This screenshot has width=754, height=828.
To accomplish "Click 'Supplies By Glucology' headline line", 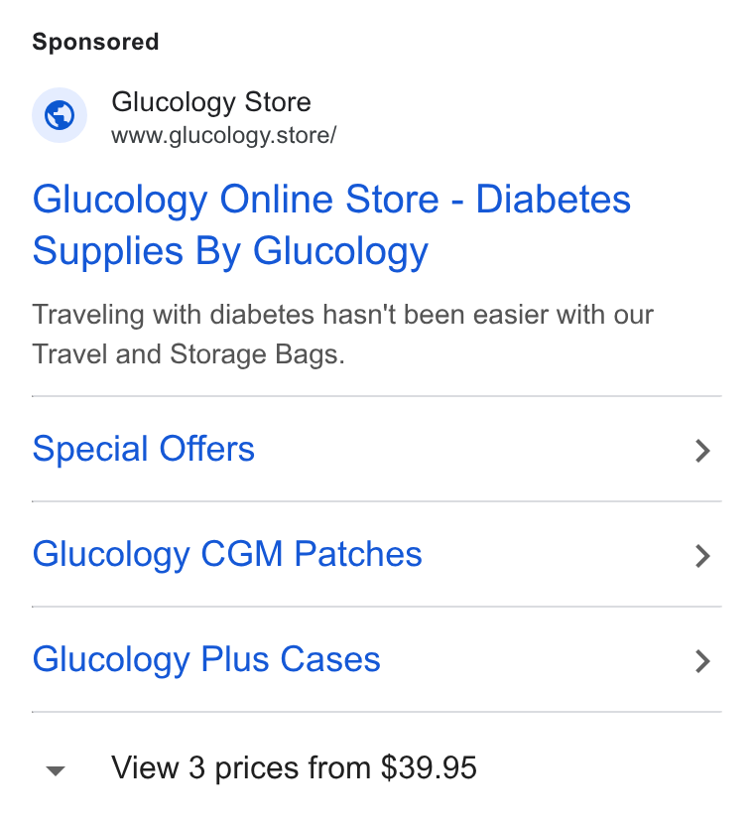I will [230, 251].
